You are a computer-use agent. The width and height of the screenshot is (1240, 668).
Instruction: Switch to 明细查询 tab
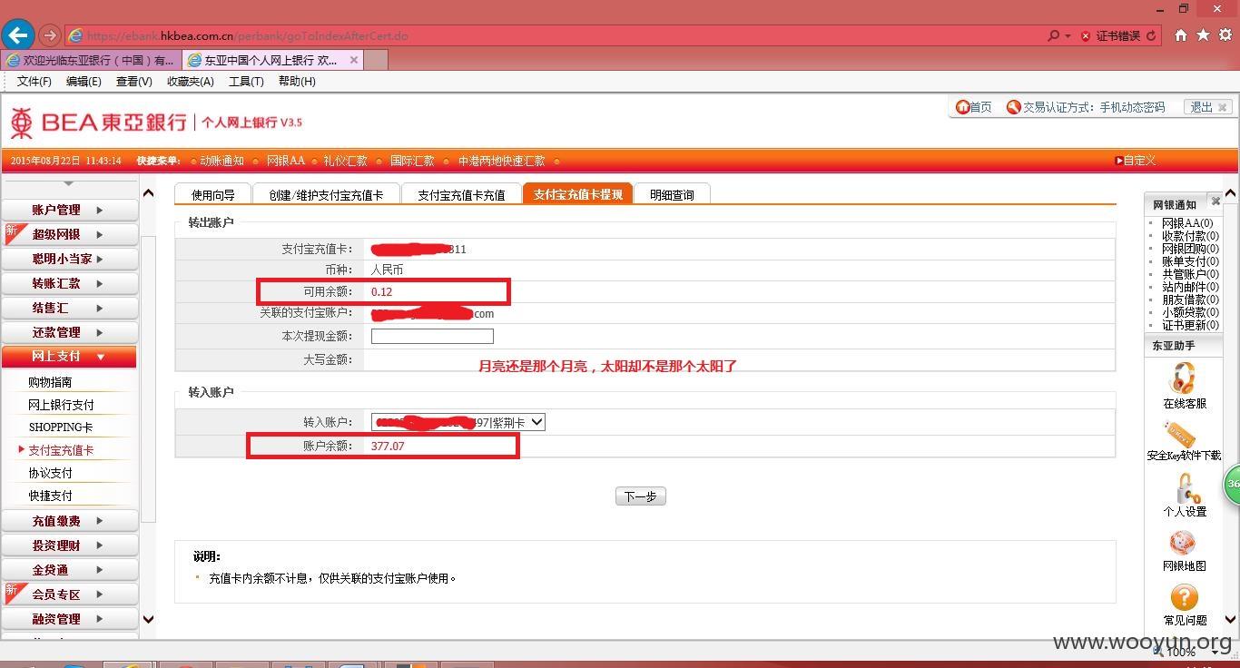coord(672,194)
